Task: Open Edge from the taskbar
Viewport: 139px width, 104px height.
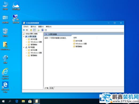Action: 17,101
